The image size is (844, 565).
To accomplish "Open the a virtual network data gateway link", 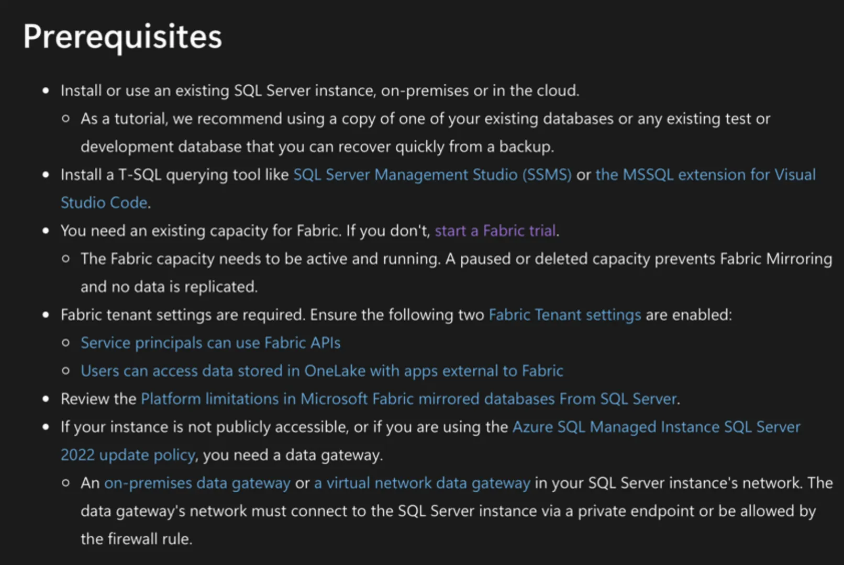I will click(x=422, y=483).
